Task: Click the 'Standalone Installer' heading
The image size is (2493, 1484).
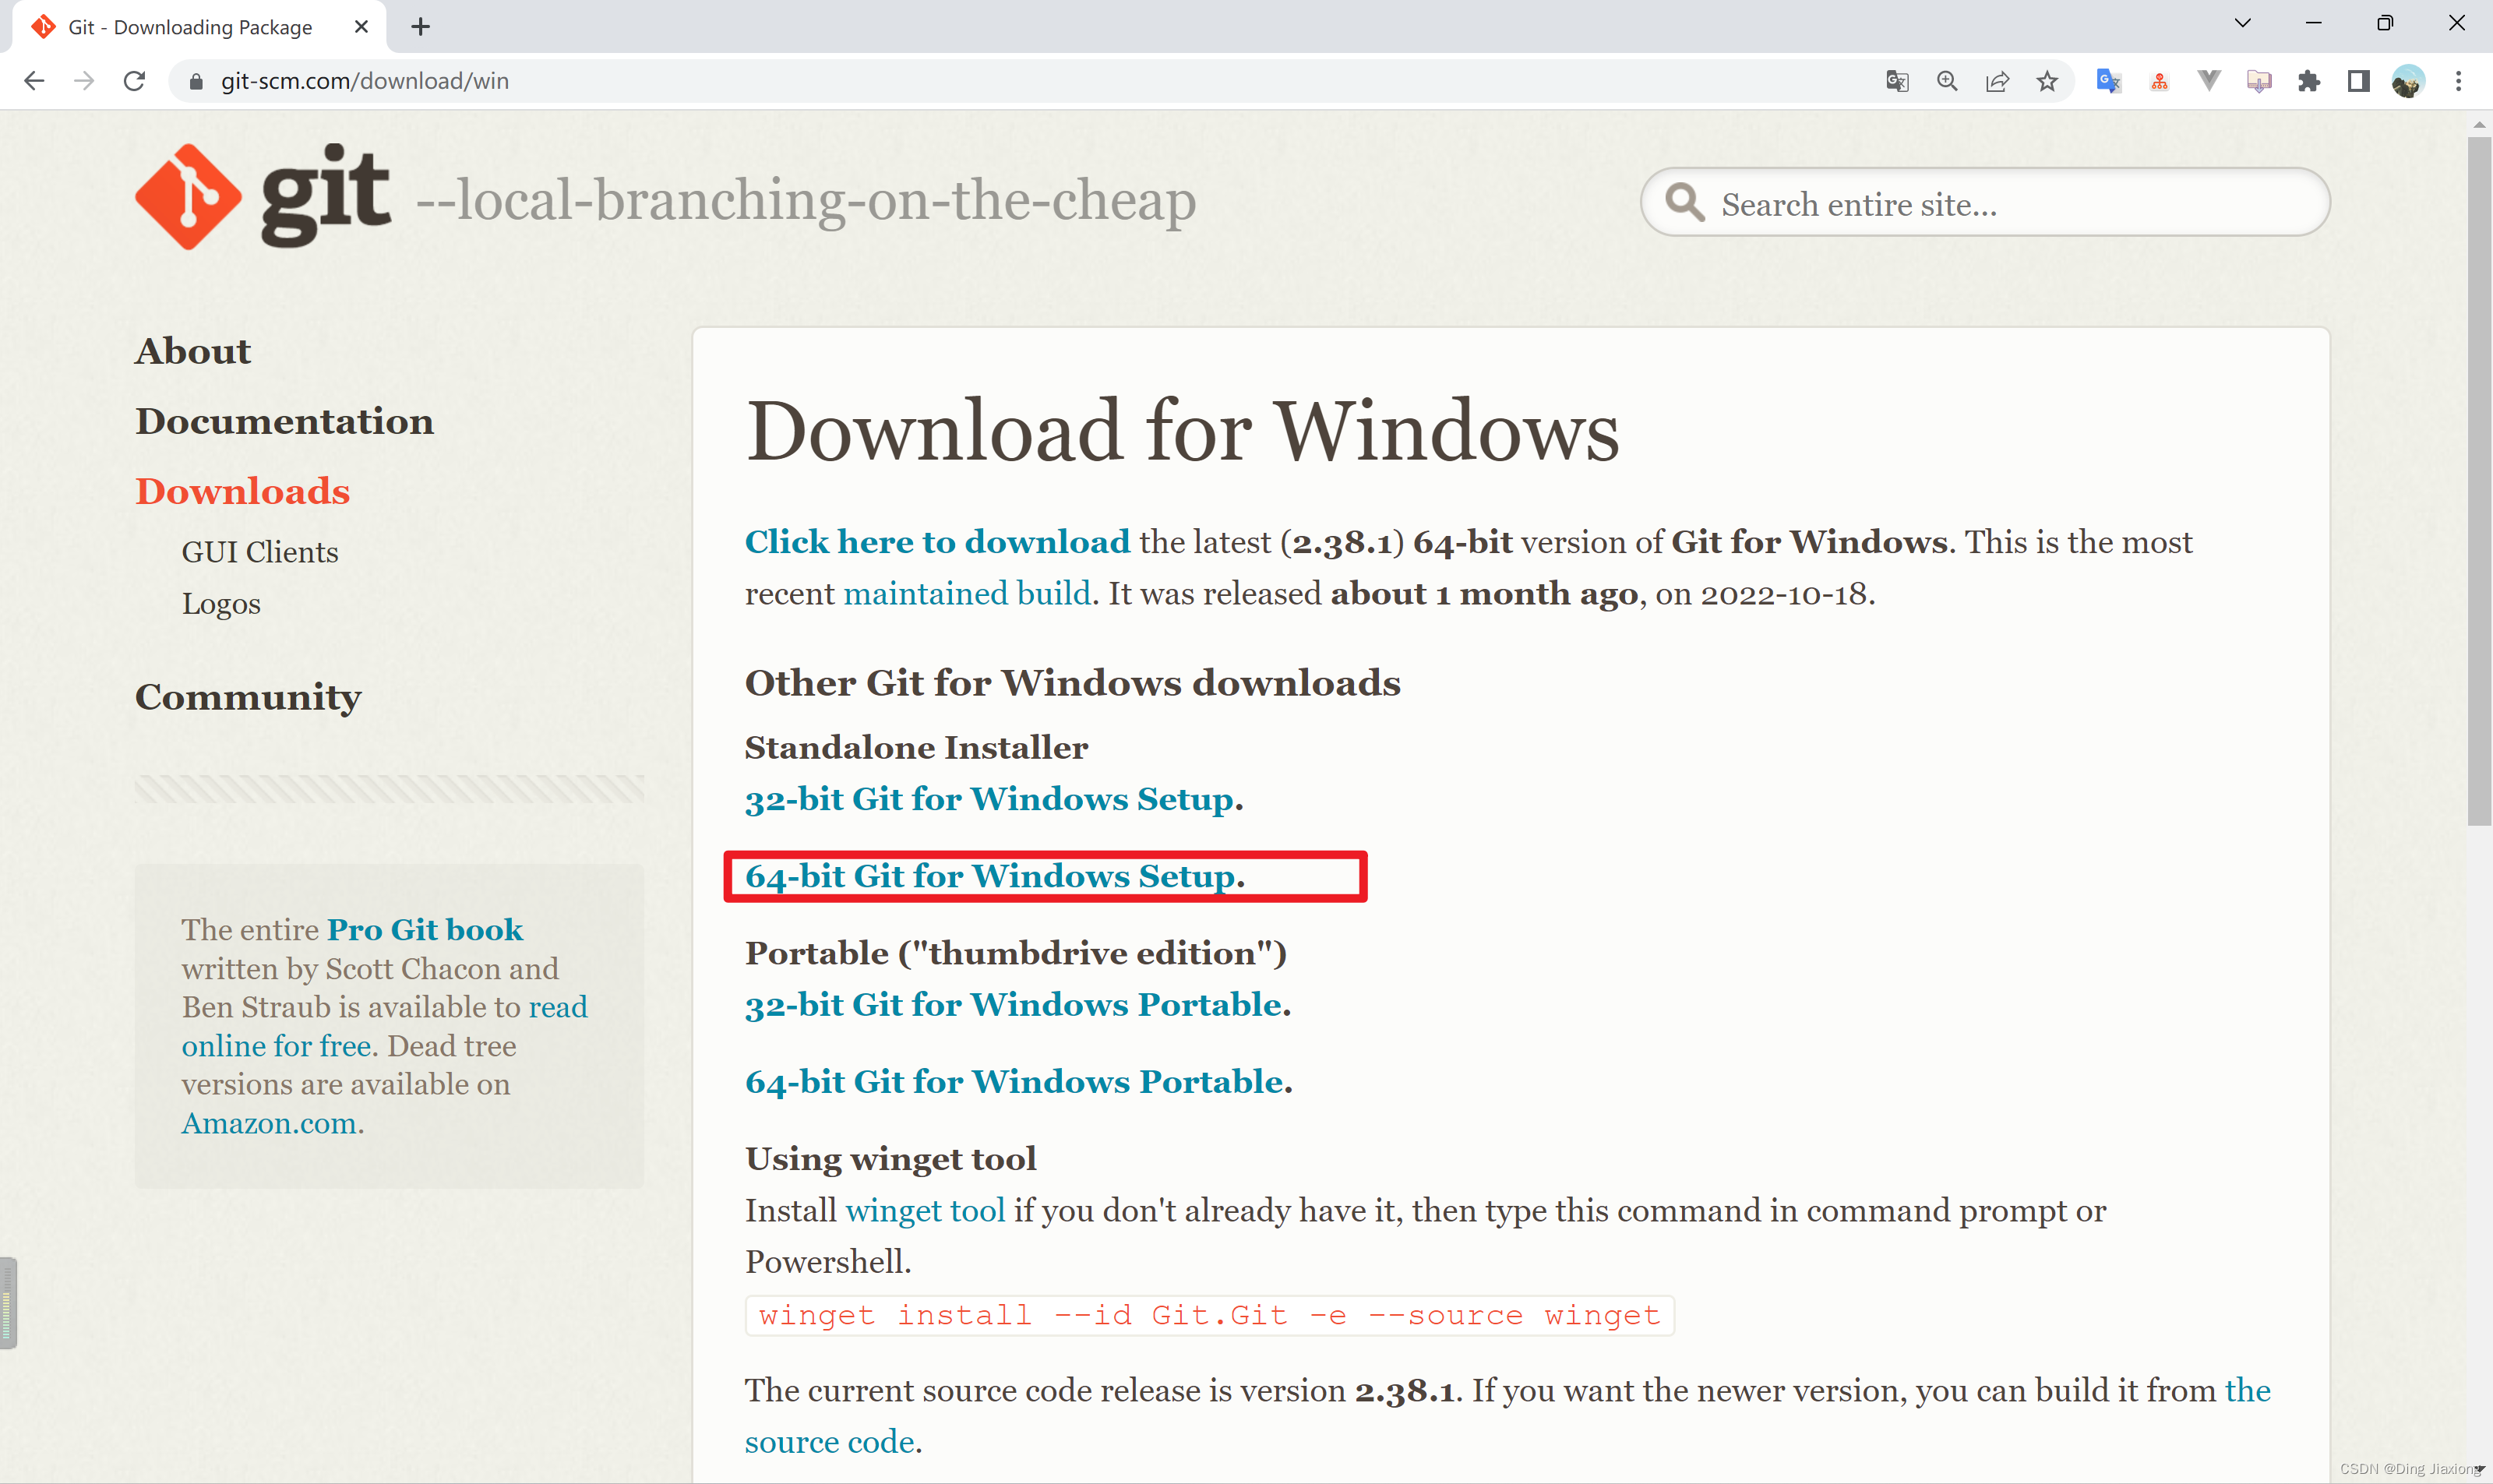Action: (x=917, y=748)
